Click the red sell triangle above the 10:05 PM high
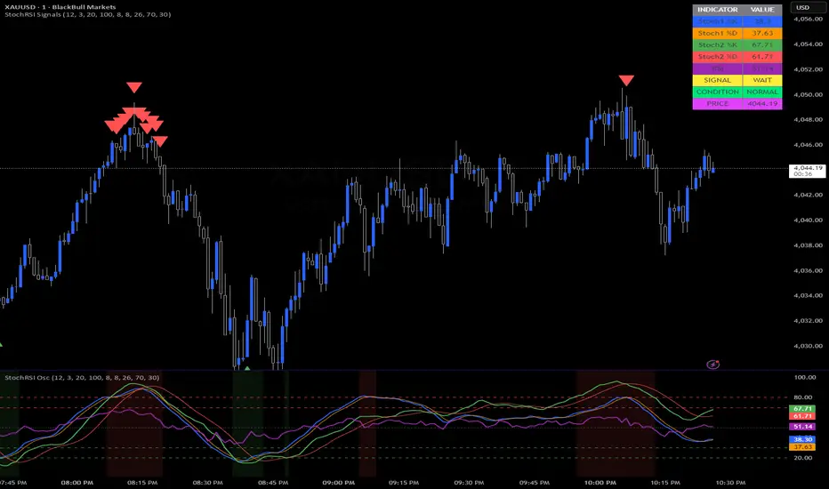 tap(626, 80)
